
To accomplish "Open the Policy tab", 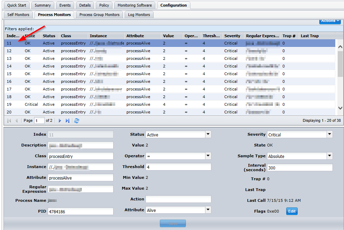I will point(104,5).
